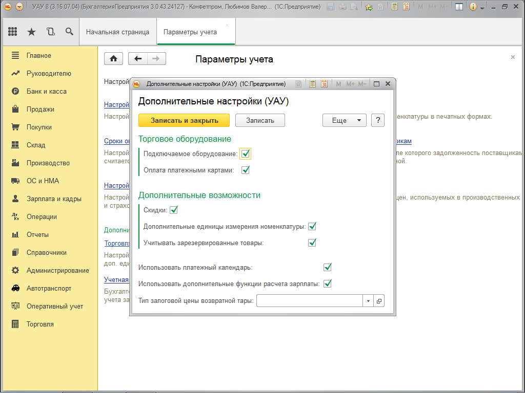The width and height of the screenshot is (525, 393).
Task: Click the home icon button
Action: [x=113, y=58]
